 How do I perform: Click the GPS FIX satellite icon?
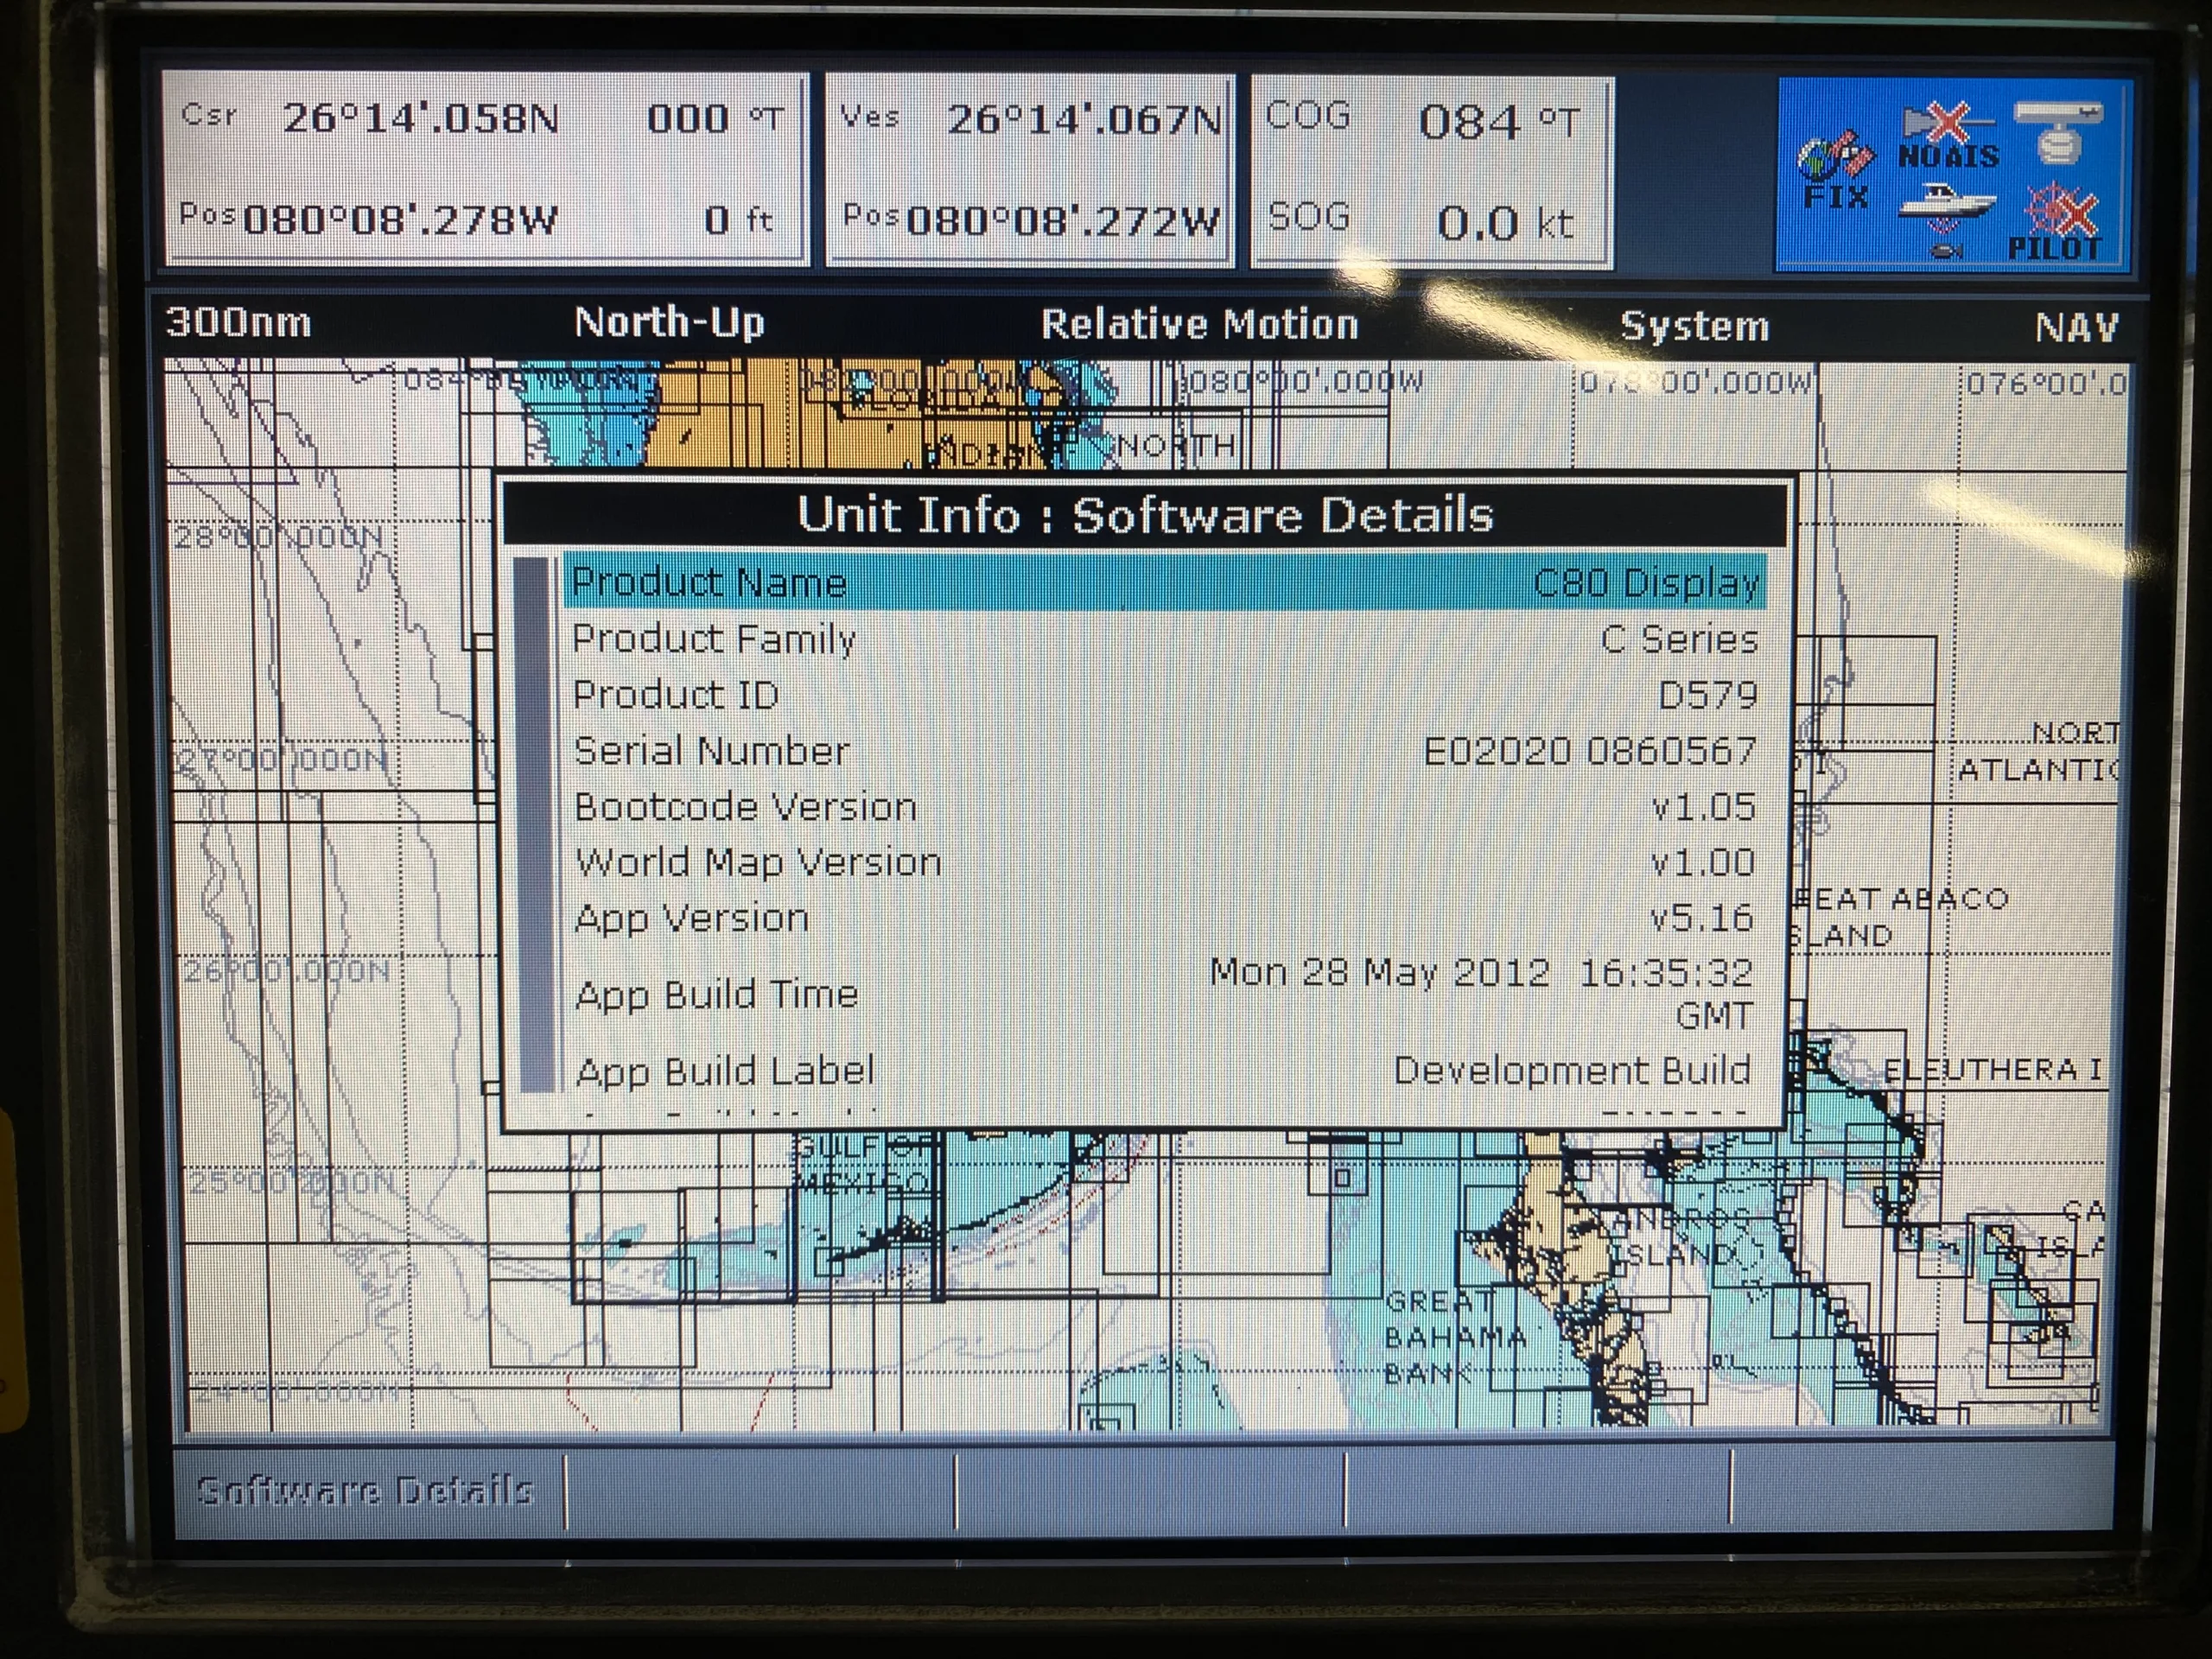[1835, 173]
